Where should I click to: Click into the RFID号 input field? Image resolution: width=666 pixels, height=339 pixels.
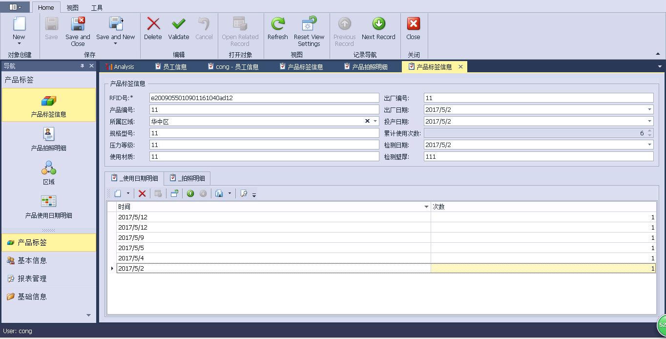click(264, 98)
